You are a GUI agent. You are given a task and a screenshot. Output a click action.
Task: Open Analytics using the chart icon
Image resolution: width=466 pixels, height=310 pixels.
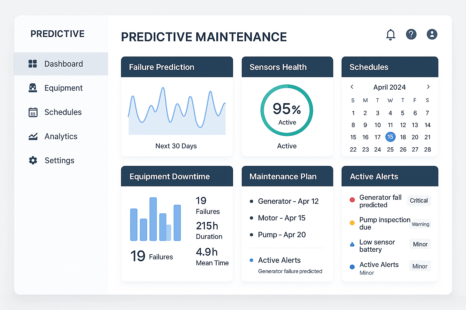[33, 136]
